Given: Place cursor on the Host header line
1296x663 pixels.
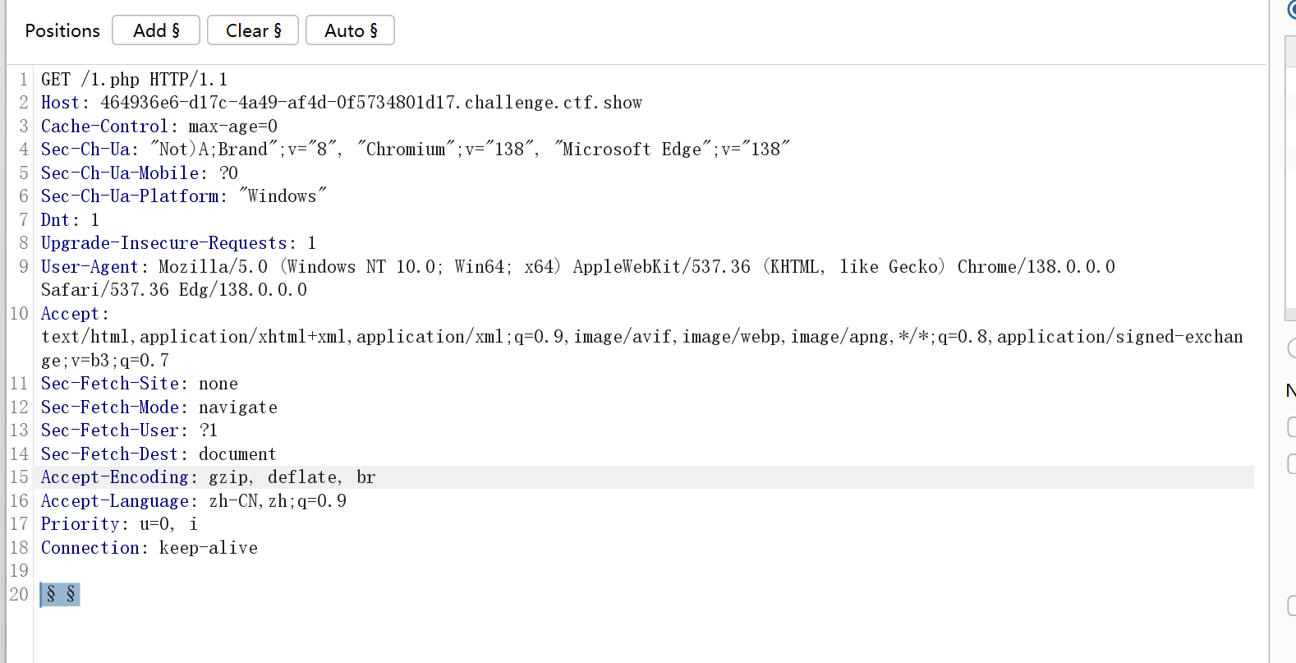Looking at the screenshot, I should coord(341,103).
